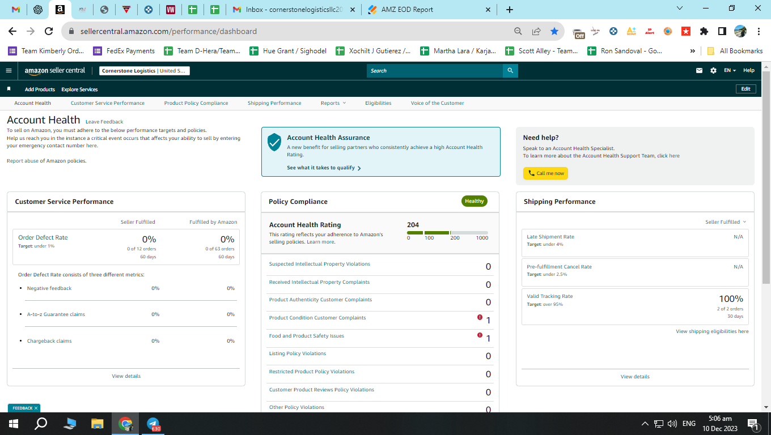Screen dimensions: 771x435
Task: Select the Customer Service Performance menu item
Action: 108,103
